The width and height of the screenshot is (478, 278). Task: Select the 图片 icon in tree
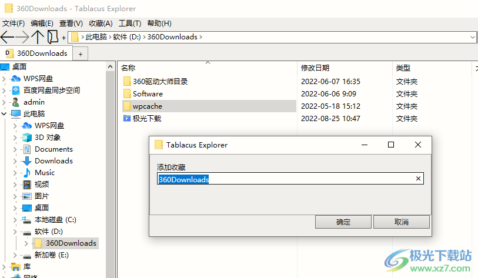(27, 196)
